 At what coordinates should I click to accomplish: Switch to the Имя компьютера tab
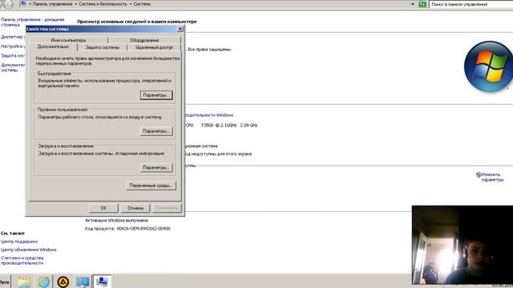pyautogui.click(x=68, y=40)
